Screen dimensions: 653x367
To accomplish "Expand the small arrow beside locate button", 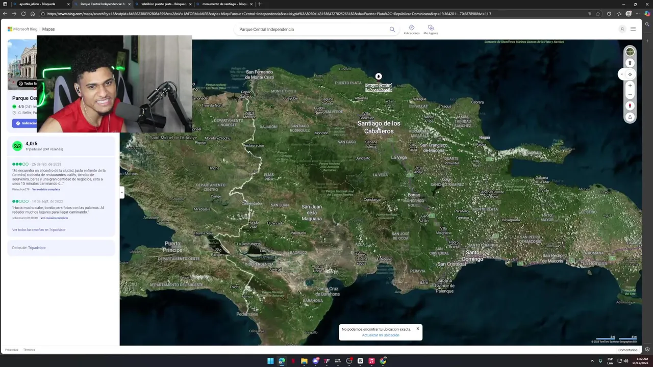I will [621, 74].
